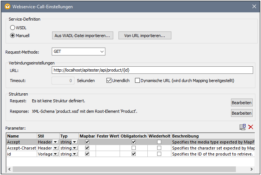Click Bearbeiten for the Response structure

coord(241,113)
